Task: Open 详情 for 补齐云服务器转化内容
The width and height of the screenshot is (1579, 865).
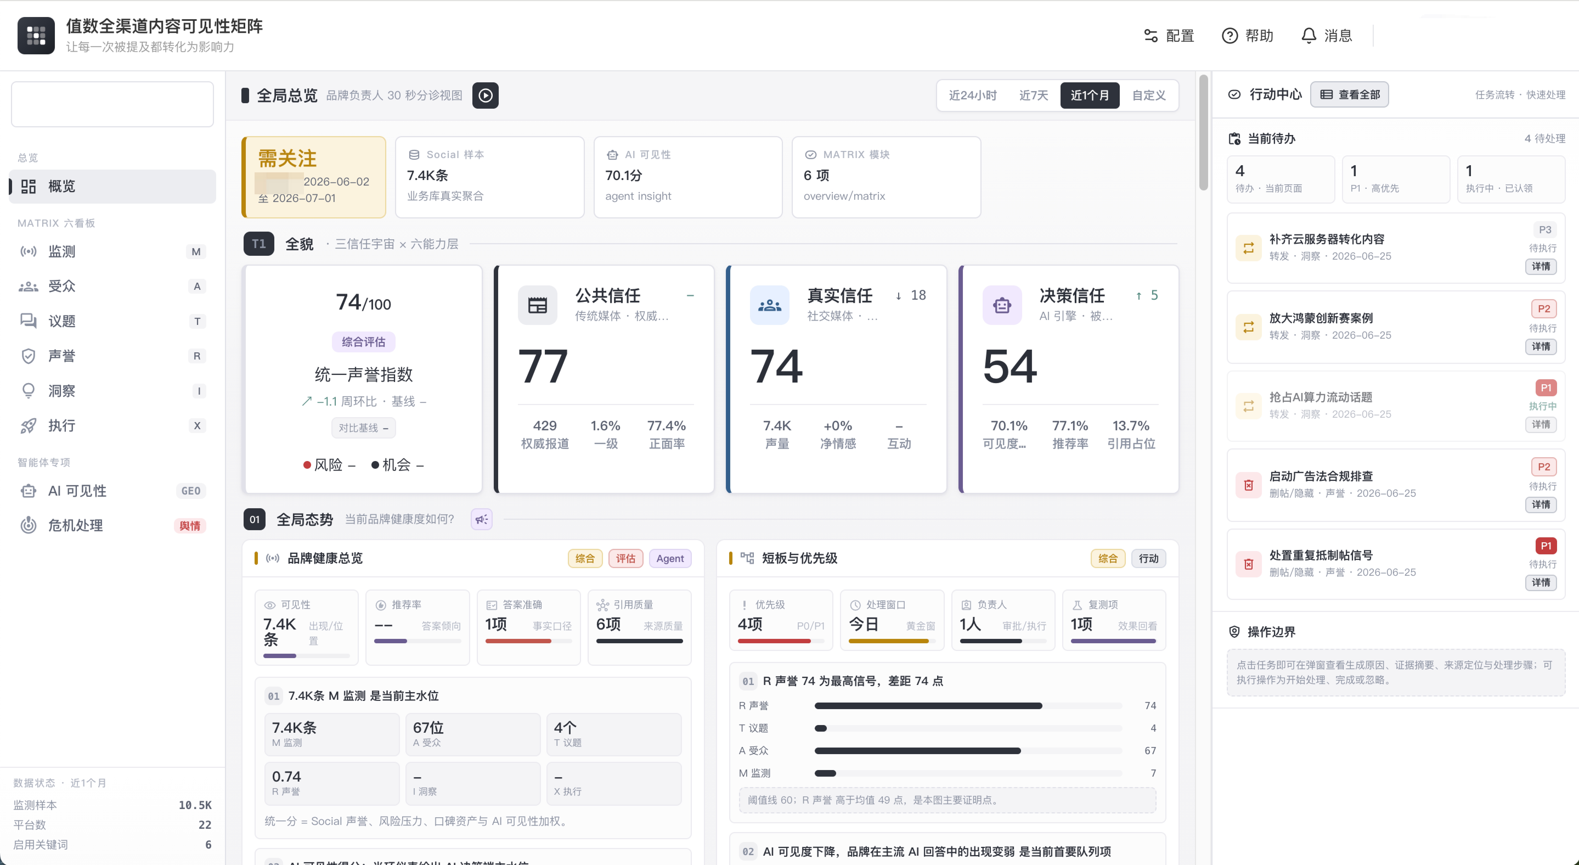Action: 1540,266
